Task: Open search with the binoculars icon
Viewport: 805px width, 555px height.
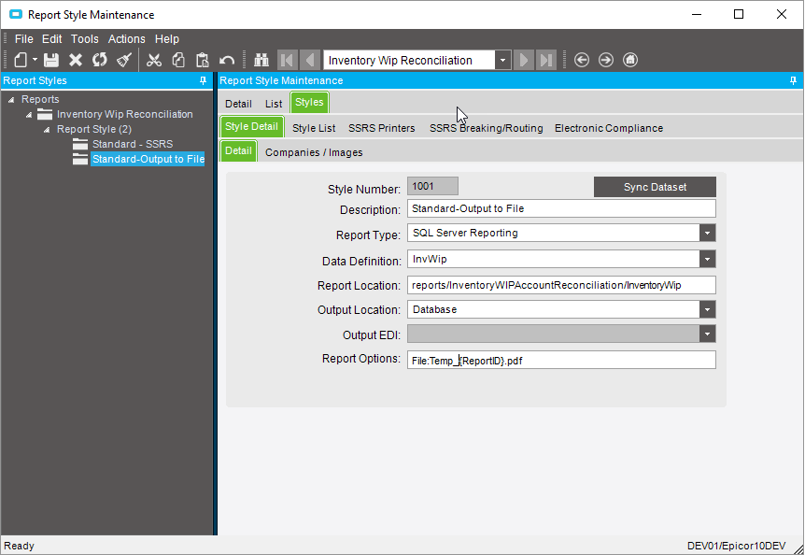Action: (x=261, y=60)
